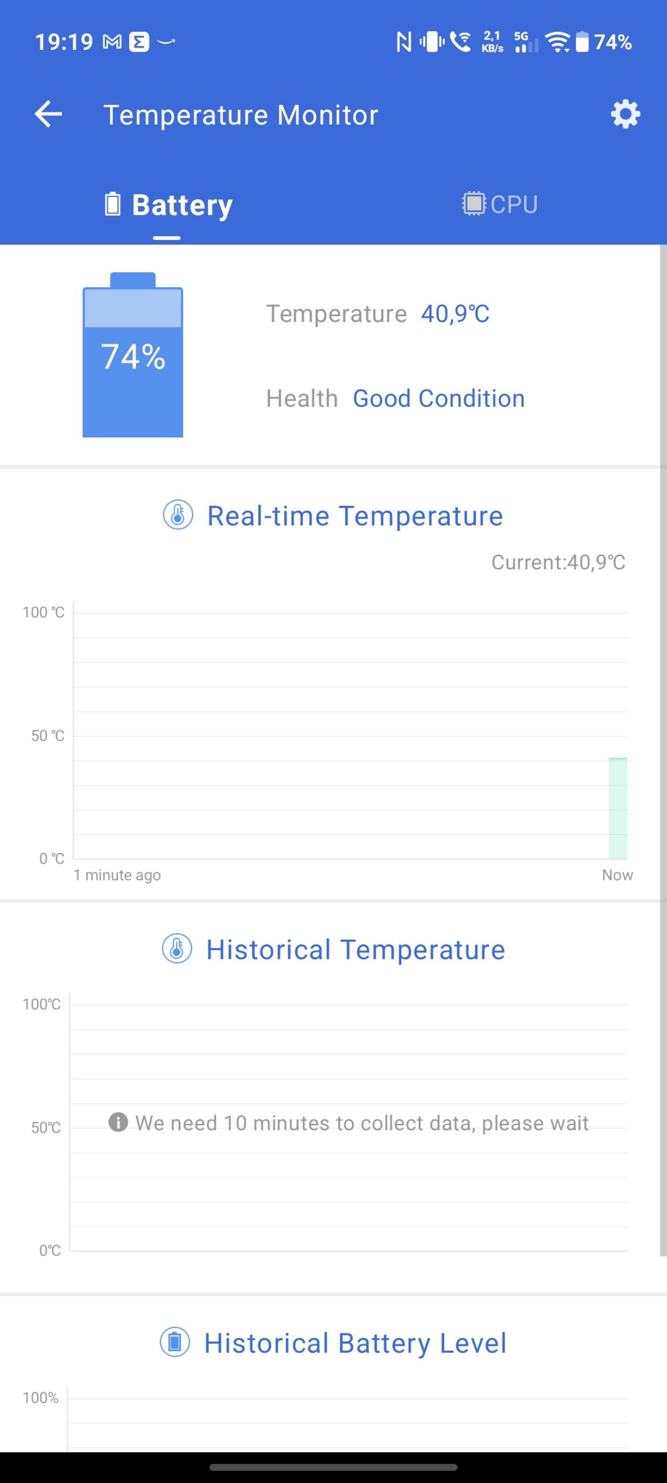Tap the Good Condition health link
This screenshot has height=1483, width=667.
(439, 399)
